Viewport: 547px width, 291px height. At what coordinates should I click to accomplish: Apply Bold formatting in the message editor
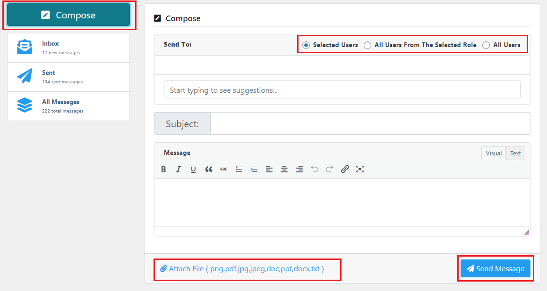[163, 169]
